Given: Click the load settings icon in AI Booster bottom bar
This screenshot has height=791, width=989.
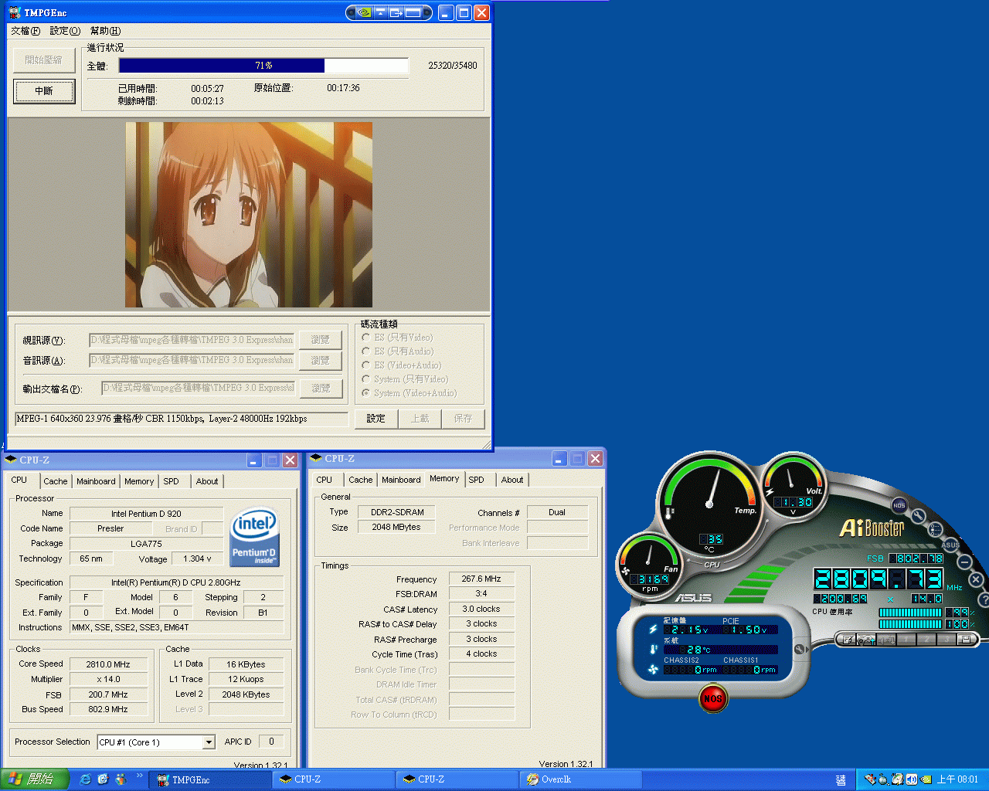Looking at the screenshot, I should 866,640.
